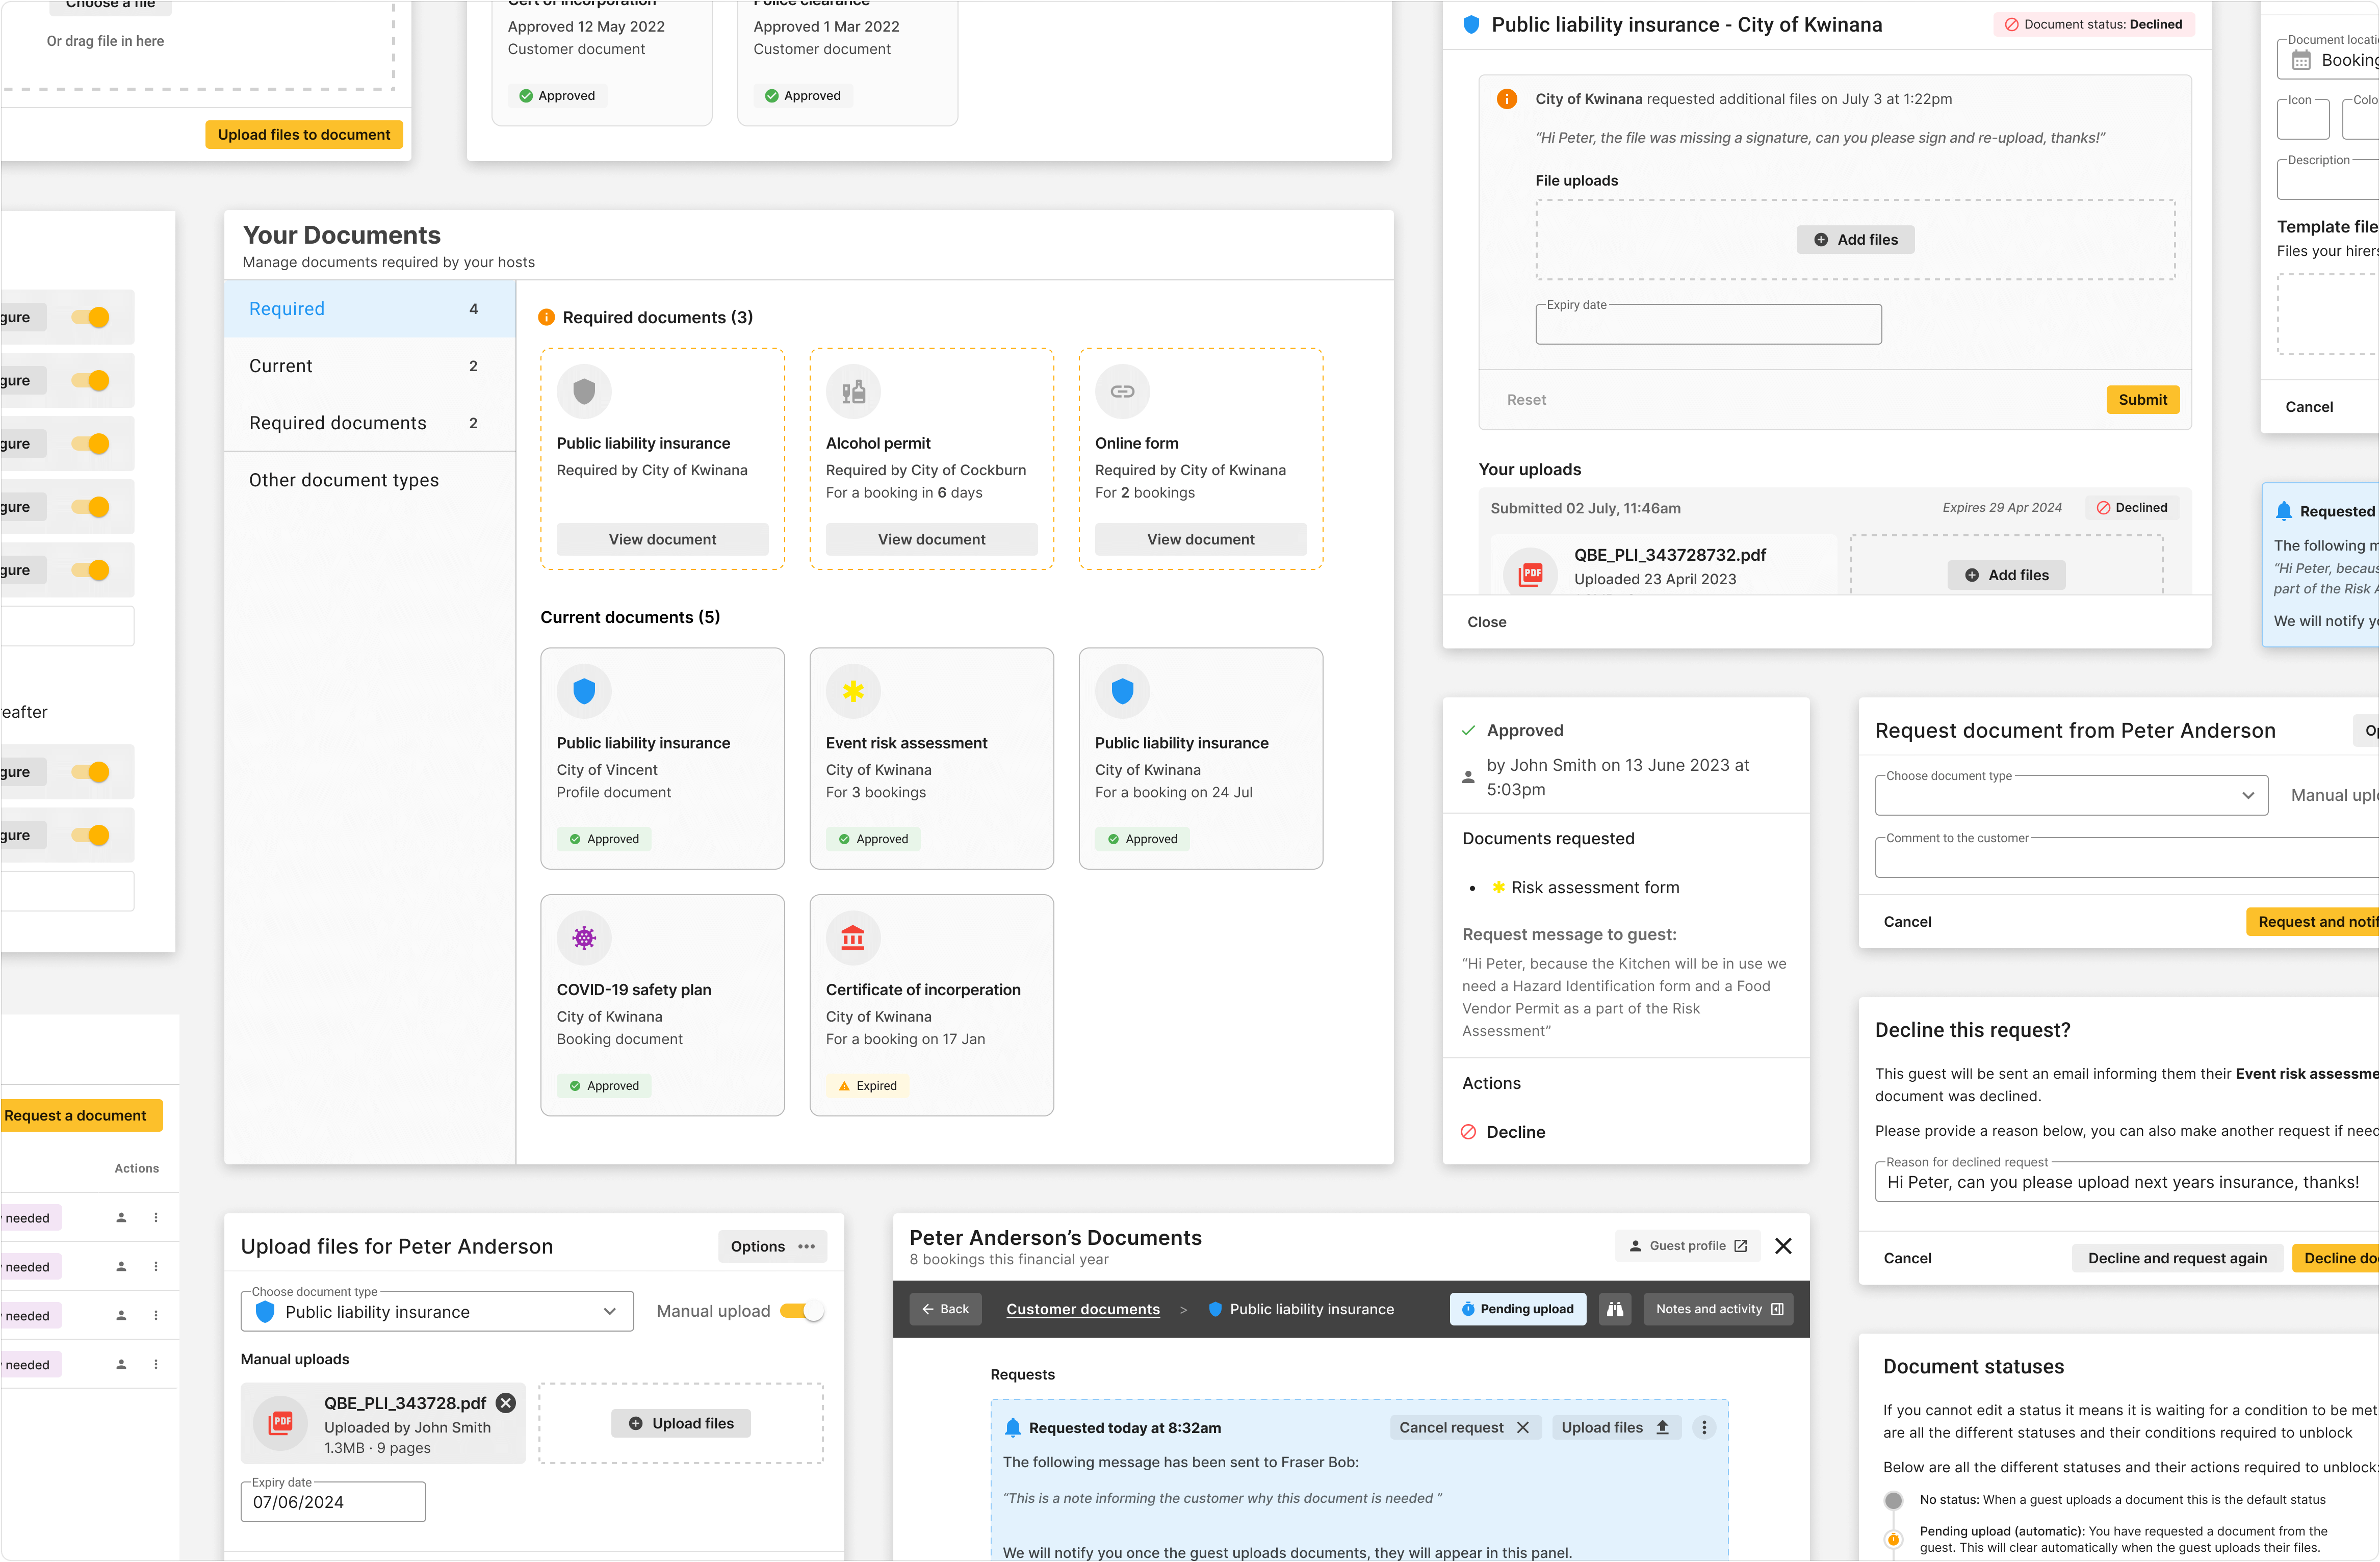
Task: Select the shield icon on Public liability insurance card
Action: click(x=583, y=391)
